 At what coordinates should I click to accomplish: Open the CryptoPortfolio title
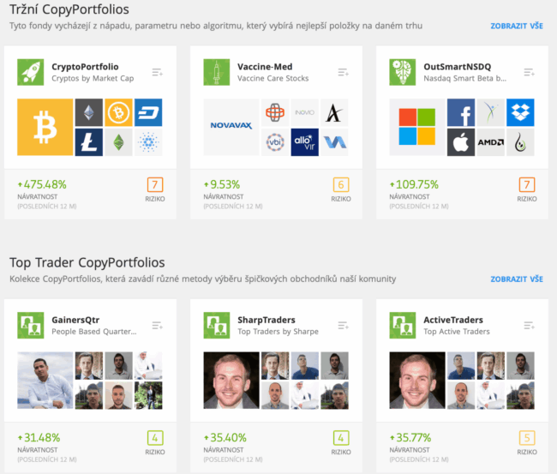[x=85, y=67]
